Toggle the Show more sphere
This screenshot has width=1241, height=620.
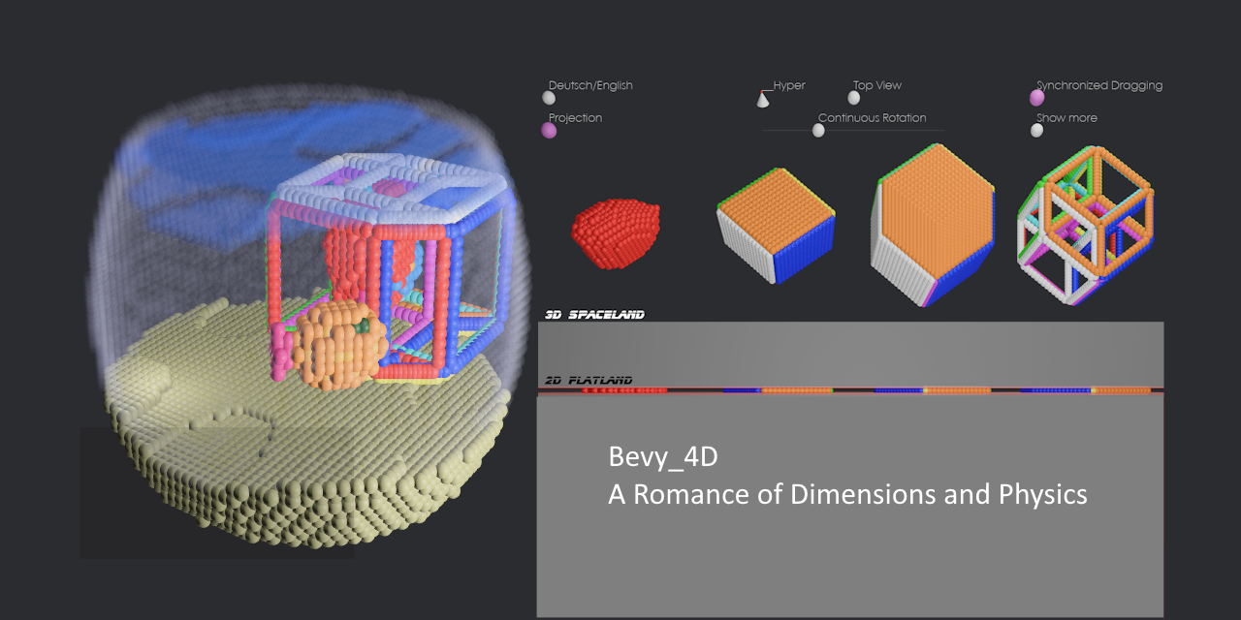(1036, 130)
